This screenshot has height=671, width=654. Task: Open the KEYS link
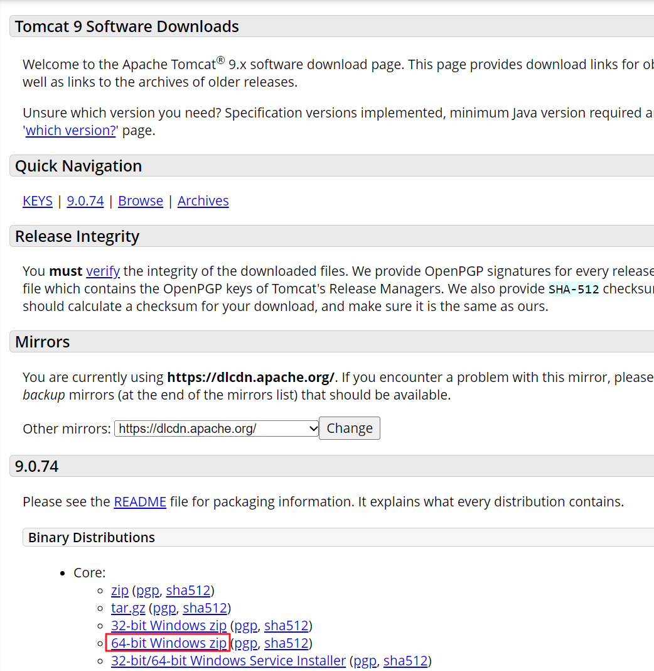38,200
